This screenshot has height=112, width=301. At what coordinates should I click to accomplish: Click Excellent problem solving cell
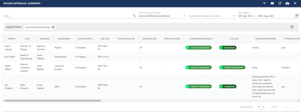click(x=286, y=68)
